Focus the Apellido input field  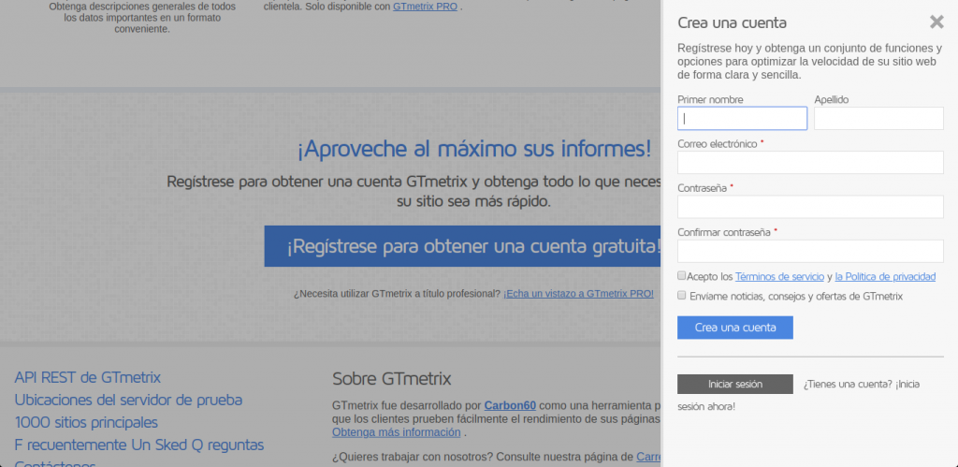(878, 119)
